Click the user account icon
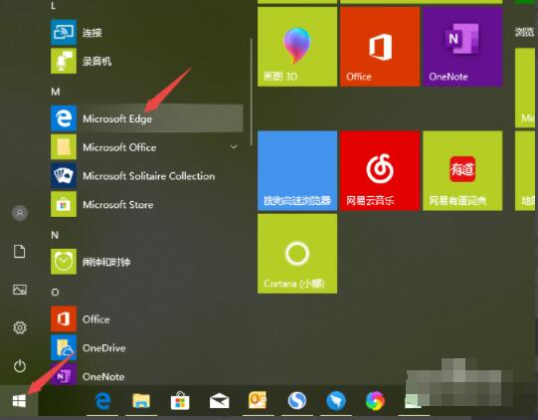This screenshot has width=538, height=420. (x=20, y=213)
